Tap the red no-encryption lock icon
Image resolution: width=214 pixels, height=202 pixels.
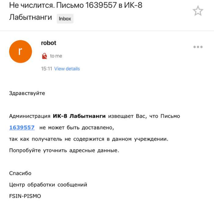pyautogui.click(x=45, y=56)
